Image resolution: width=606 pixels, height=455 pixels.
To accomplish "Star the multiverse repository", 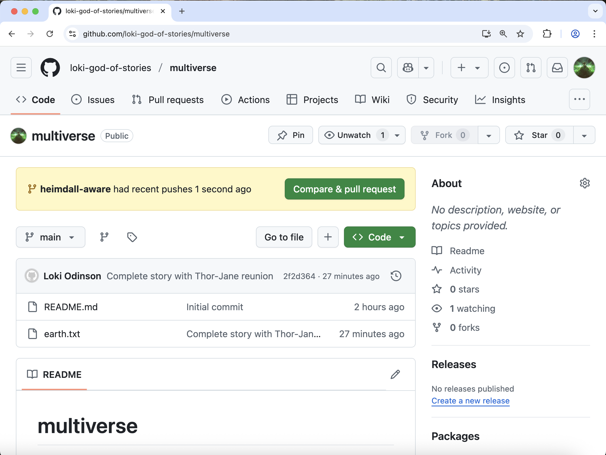I will 539,135.
